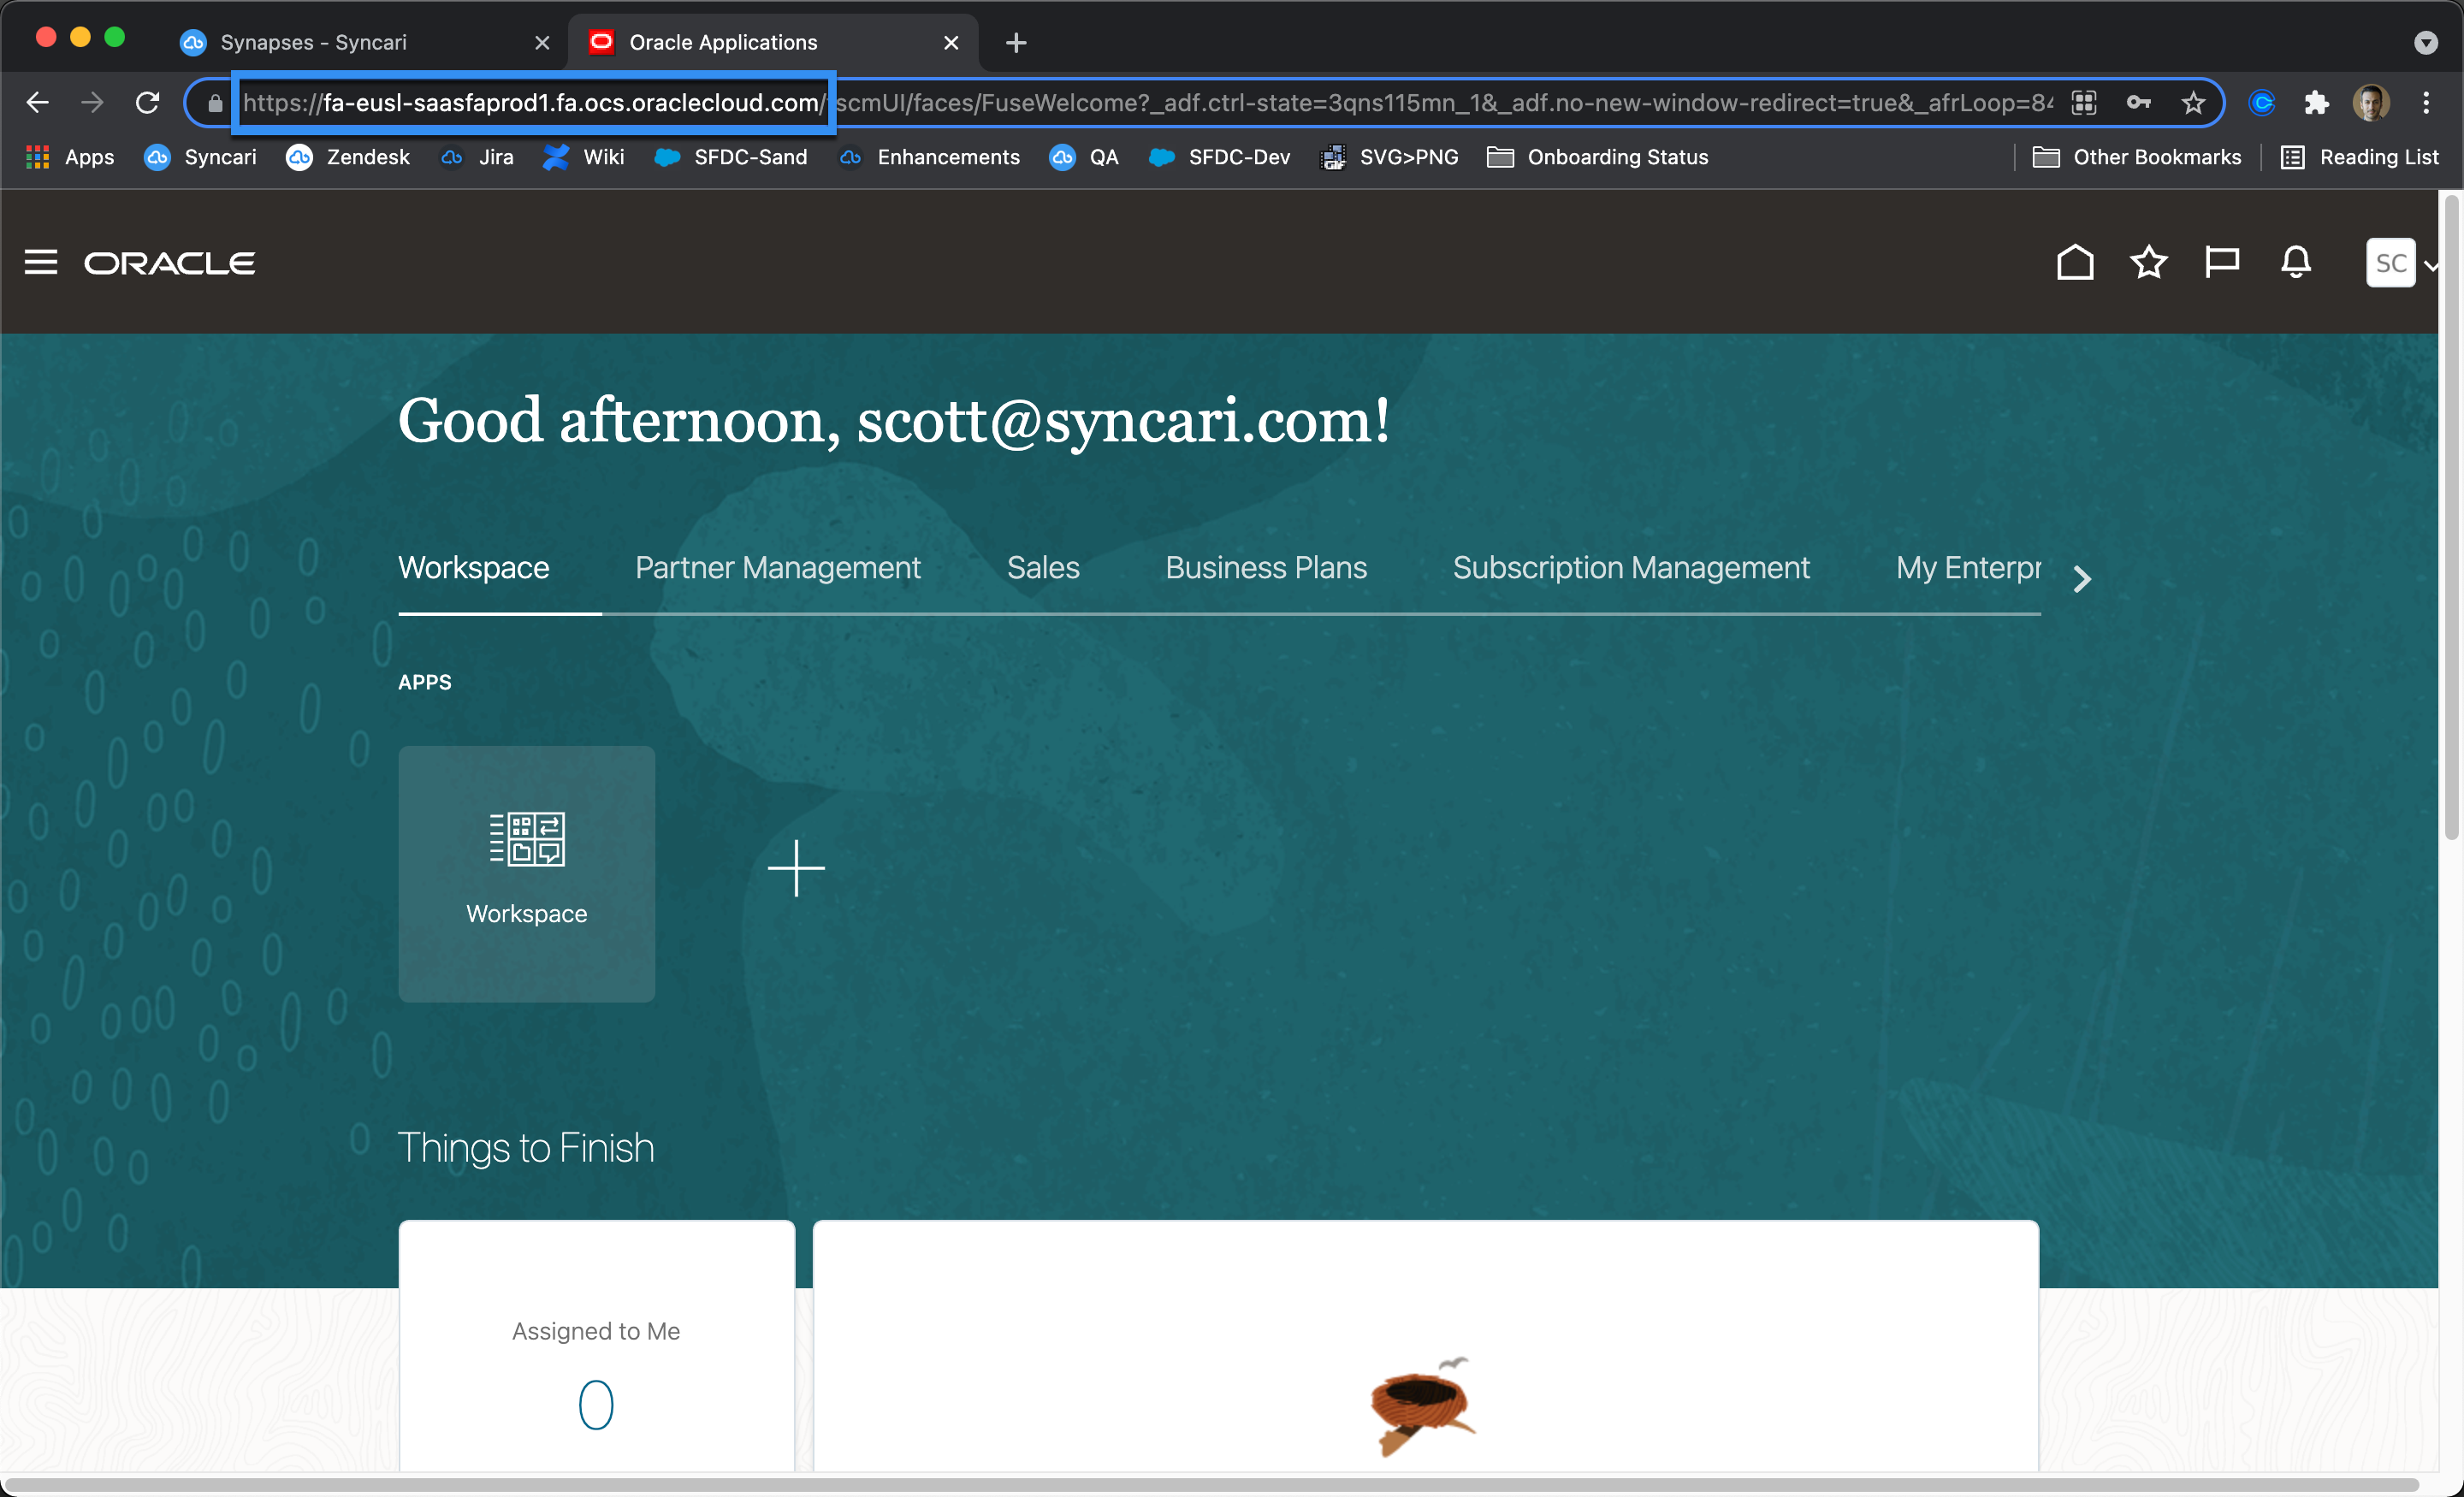Open the Oracle navigator hamburger menu
2464x1497 pixels.
click(x=40, y=262)
